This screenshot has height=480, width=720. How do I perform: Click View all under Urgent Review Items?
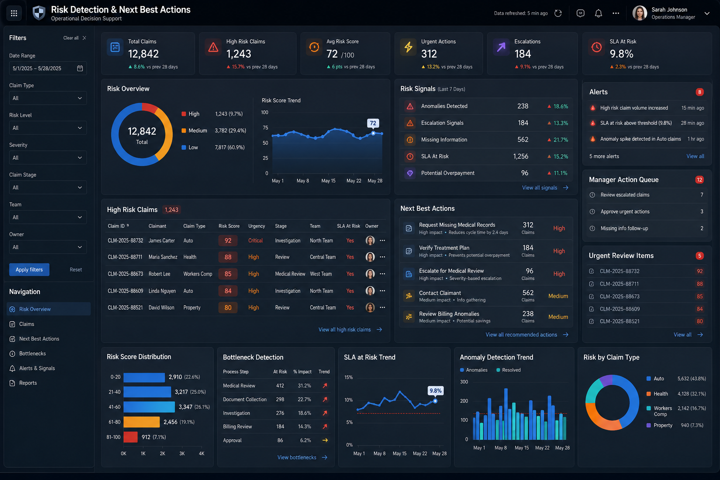pyautogui.click(x=688, y=335)
